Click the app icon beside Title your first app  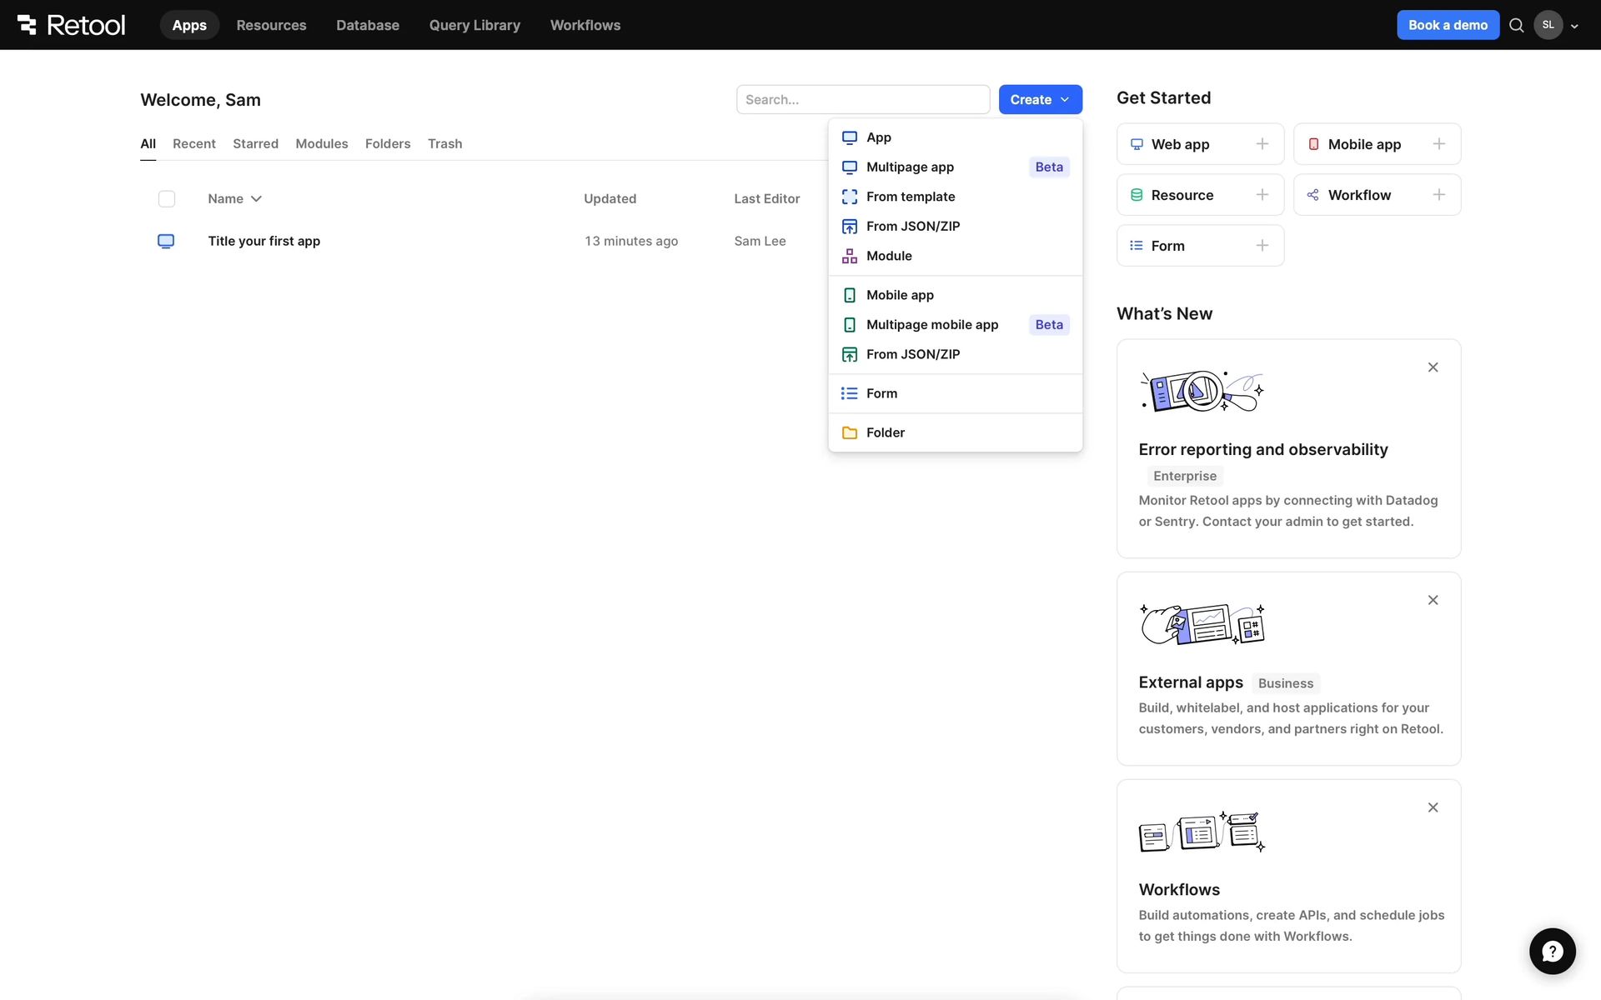click(166, 241)
